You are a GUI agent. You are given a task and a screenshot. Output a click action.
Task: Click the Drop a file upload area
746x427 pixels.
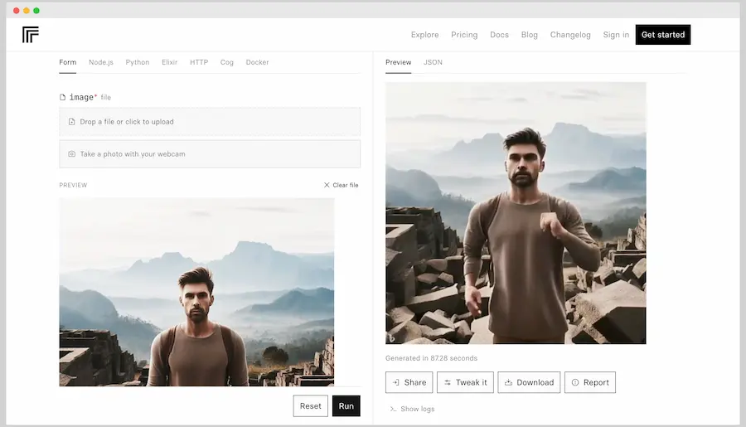210,122
